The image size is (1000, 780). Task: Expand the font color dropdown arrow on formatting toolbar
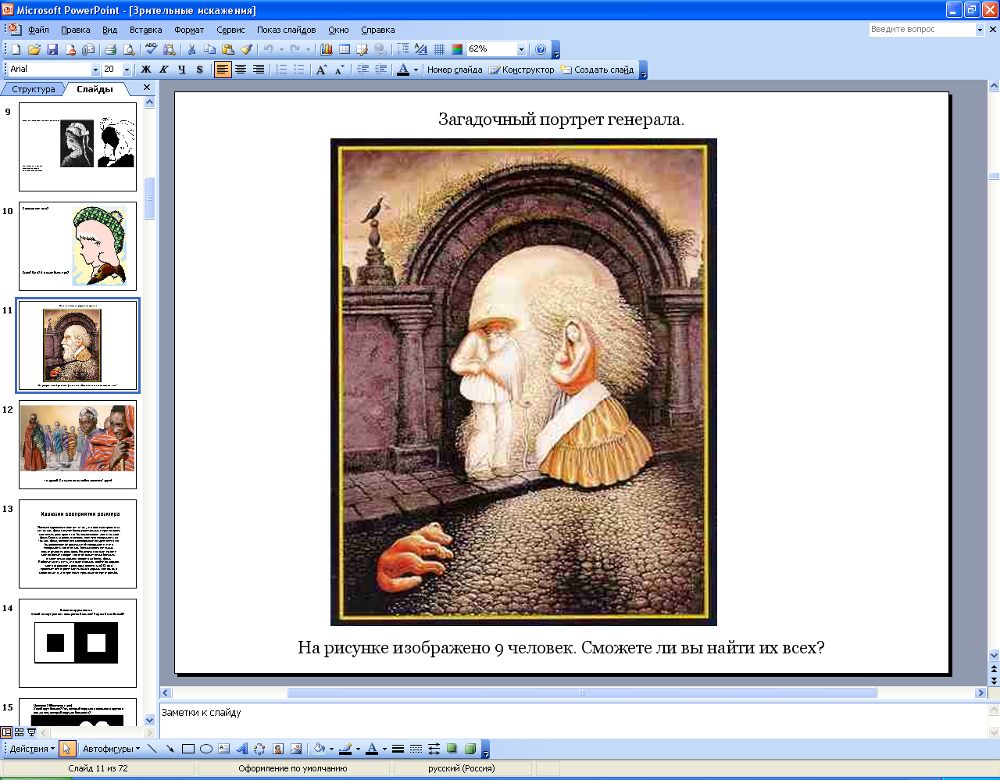(416, 70)
